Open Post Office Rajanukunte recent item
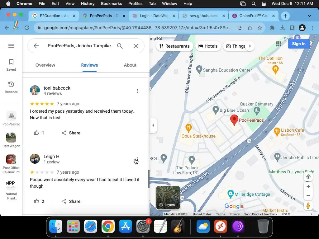The height and width of the screenshot is (239, 319). (11, 164)
